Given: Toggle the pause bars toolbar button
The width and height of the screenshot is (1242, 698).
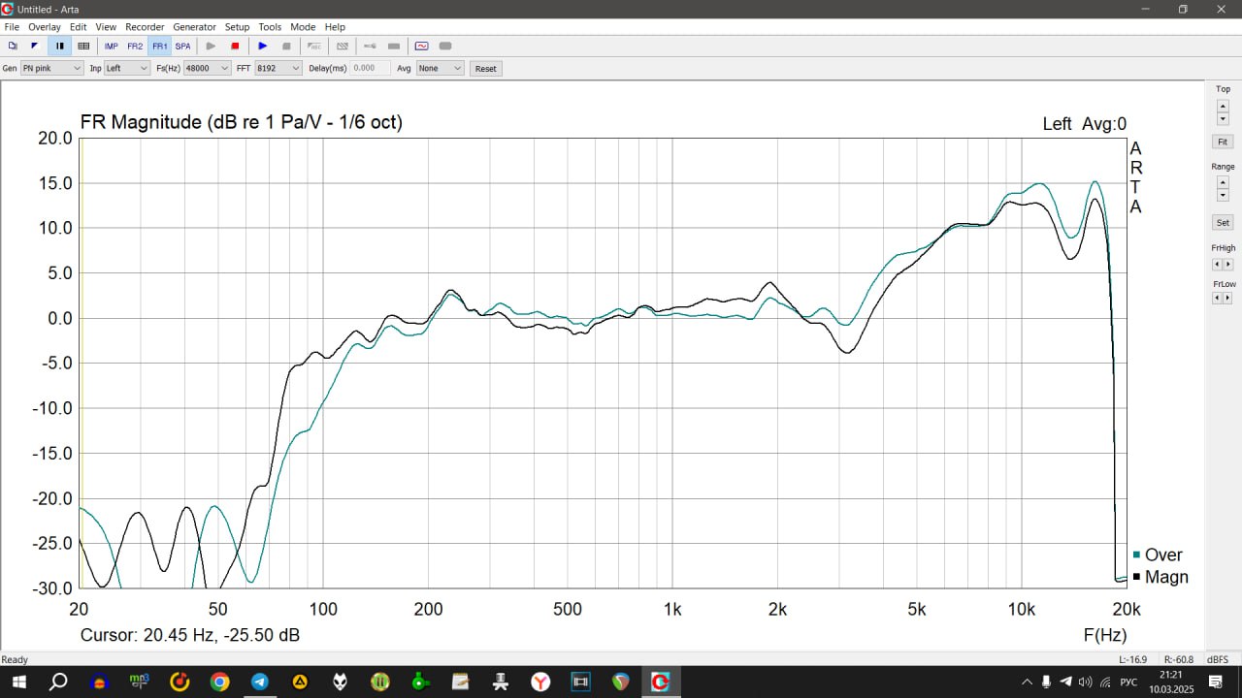Looking at the screenshot, I should pos(59,46).
